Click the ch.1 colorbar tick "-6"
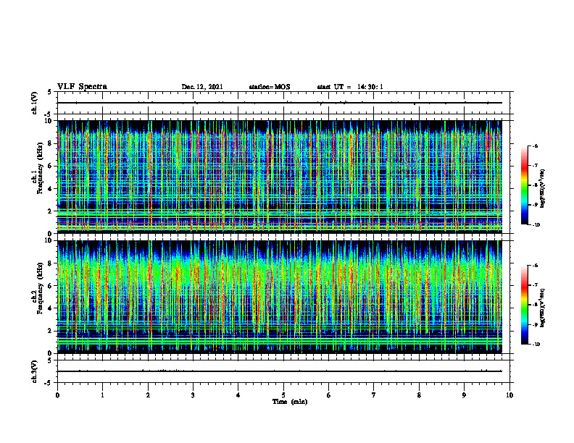Screen dimensions: 574x443 pyautogui.click(x=536, y=146)
